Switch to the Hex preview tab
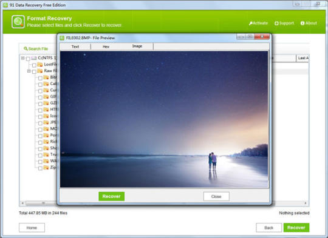Viewport: 328px width, 238px height. 106,47
